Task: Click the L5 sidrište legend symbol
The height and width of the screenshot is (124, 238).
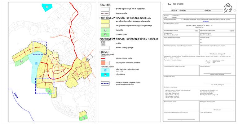Action: pos(105,75)
